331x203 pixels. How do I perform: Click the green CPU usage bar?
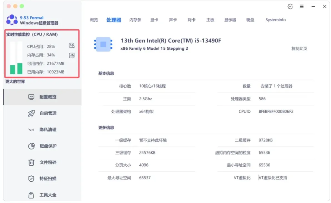13,69
